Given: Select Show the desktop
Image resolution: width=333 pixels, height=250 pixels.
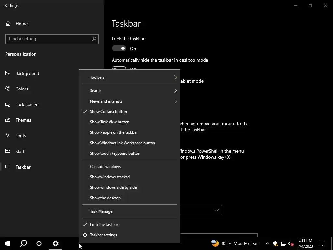Looking at the screenshot, I should pos(129,198).
